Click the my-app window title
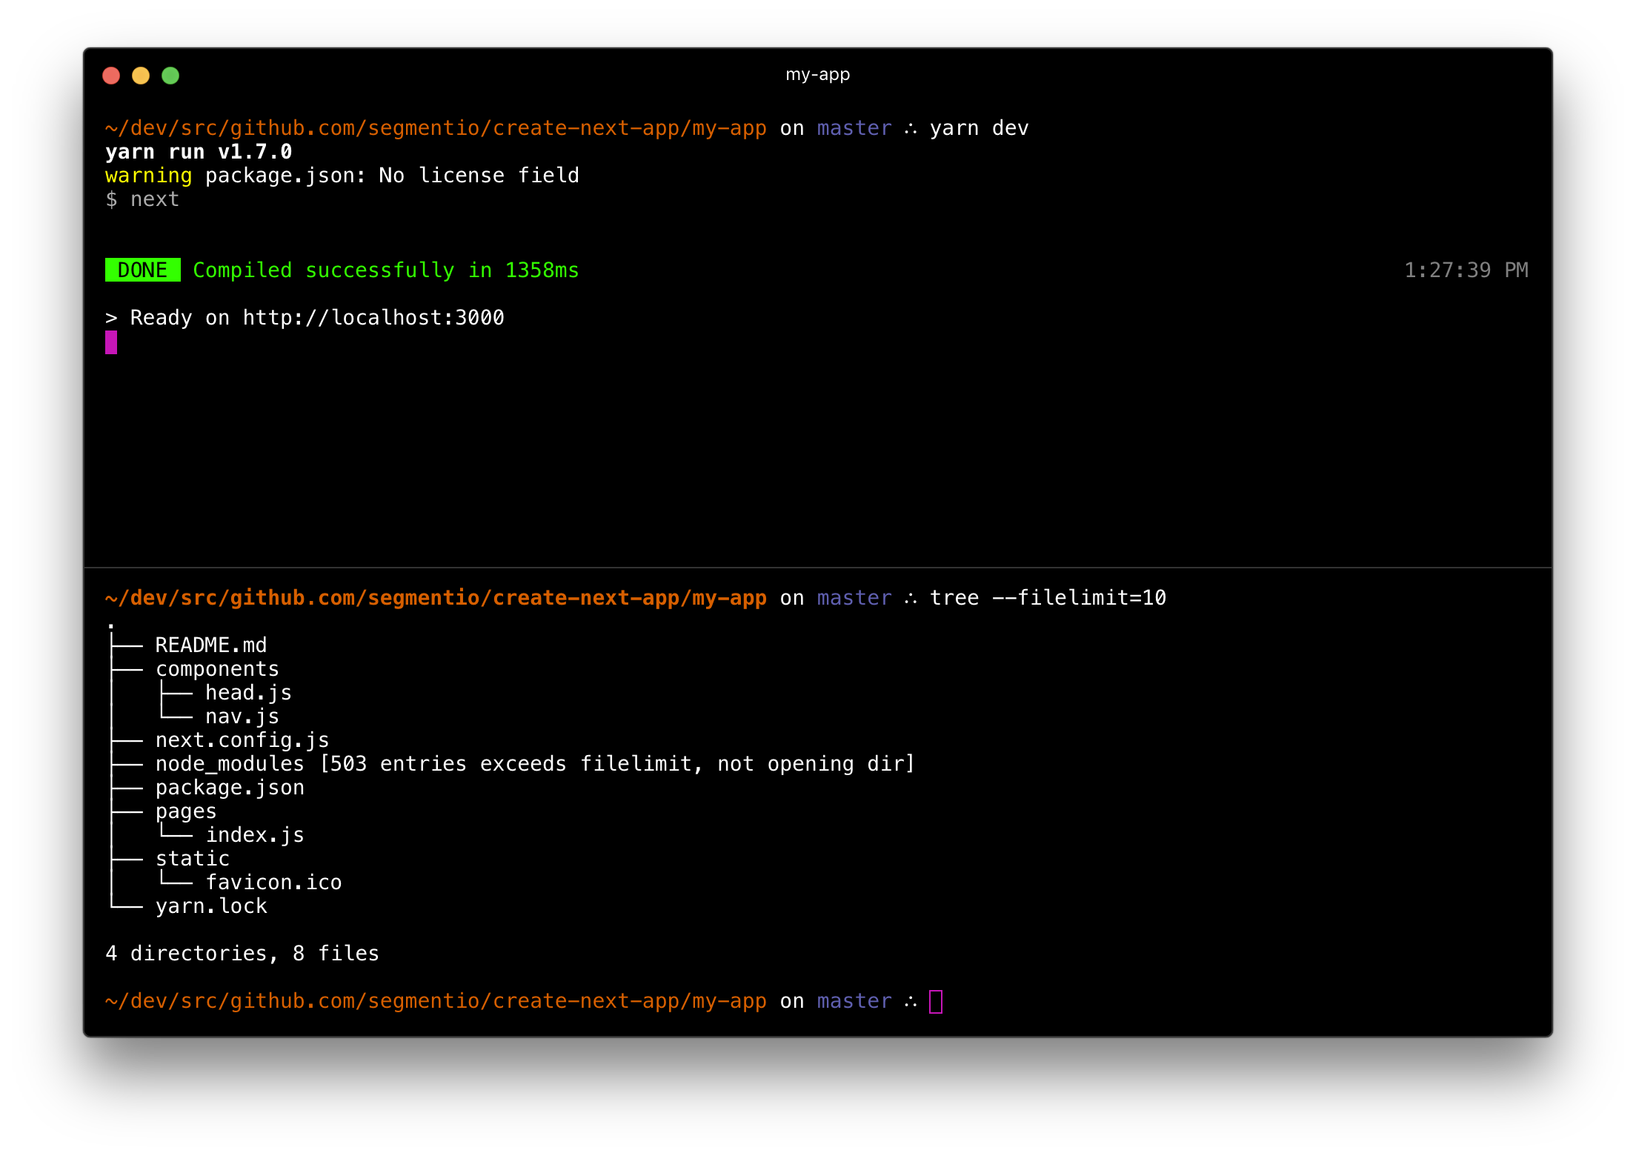 tap(817, 75)
